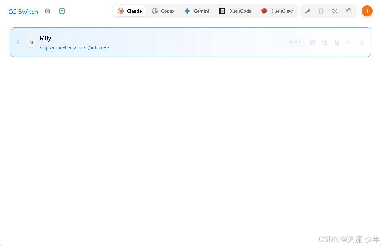Click the wrench tools icon
This screenshot has height=246, width=381.
tap(307, 11)
